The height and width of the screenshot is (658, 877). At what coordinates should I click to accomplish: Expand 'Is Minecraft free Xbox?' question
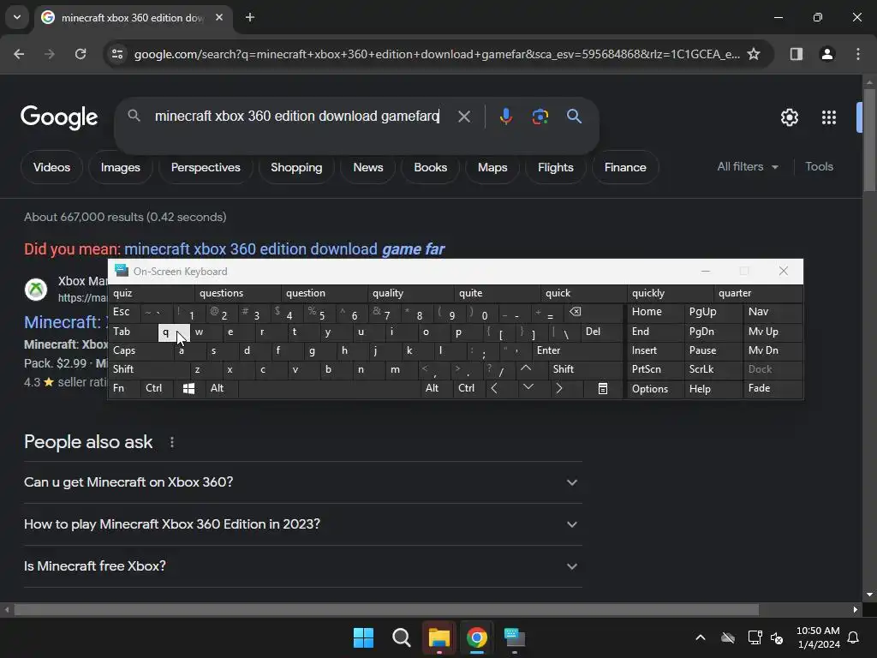point(302,566)
